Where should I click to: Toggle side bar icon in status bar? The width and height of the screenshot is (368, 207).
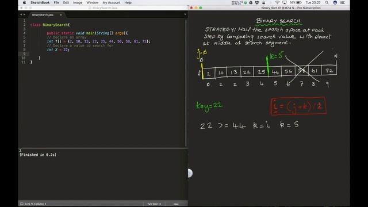(x=22, y=204)
